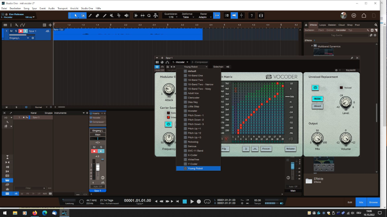The image size is (387, 217).
Task: Open the Young Robot preset dropdown
Action: tap(192, 67)
